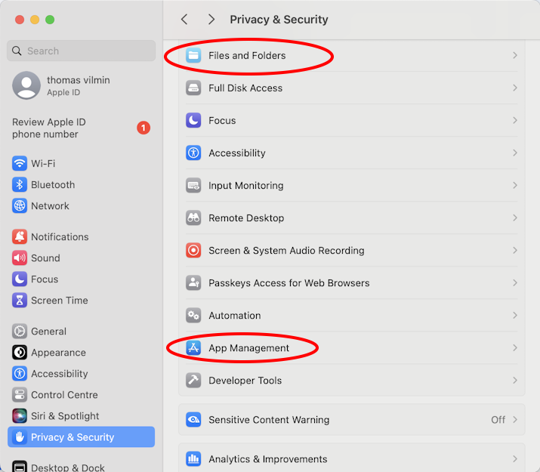Expand Analytics & Improvements with its chevron
540x472 pixels.
[x=514, y=459]
